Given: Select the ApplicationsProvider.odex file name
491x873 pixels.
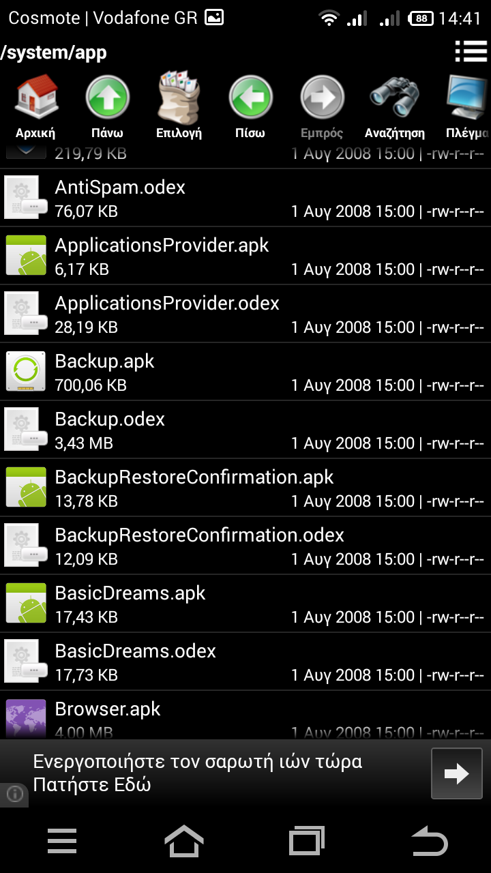Looking at the screenshot, I should (167, 304).
